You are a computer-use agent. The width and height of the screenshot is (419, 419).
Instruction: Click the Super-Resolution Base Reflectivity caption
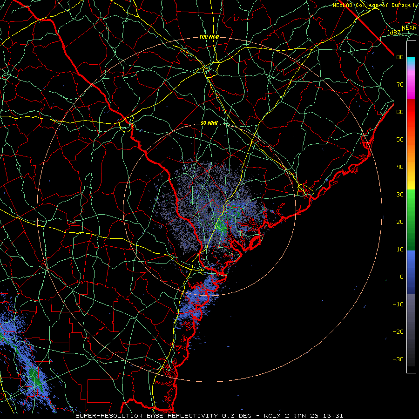click(x=146, y=416)
